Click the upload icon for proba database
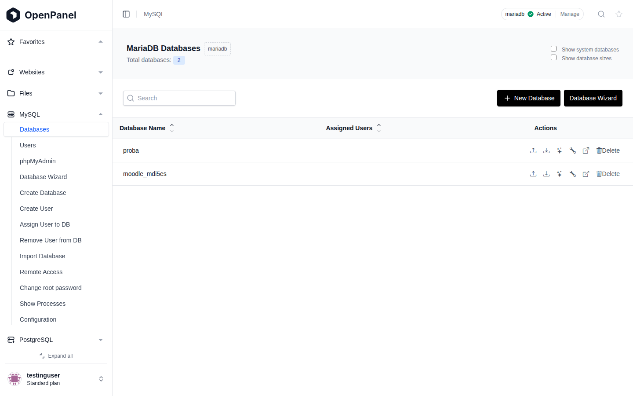This screenshot has height=396, width=633. [533, 150]
